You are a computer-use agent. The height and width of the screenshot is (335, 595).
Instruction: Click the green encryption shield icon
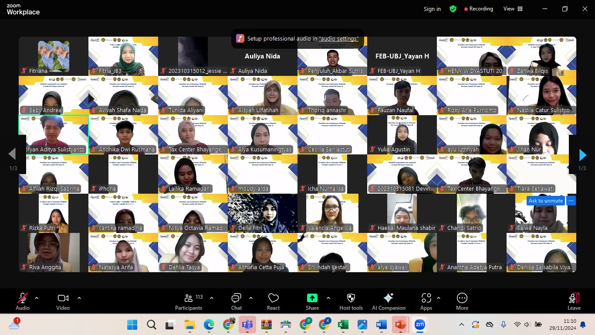pyautogui.click(x=453, y=9)
